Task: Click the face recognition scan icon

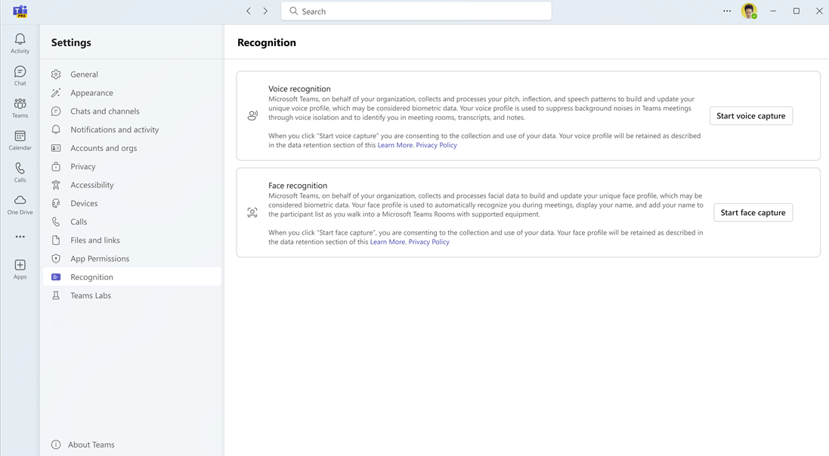Action: click(x=252, y=212)
